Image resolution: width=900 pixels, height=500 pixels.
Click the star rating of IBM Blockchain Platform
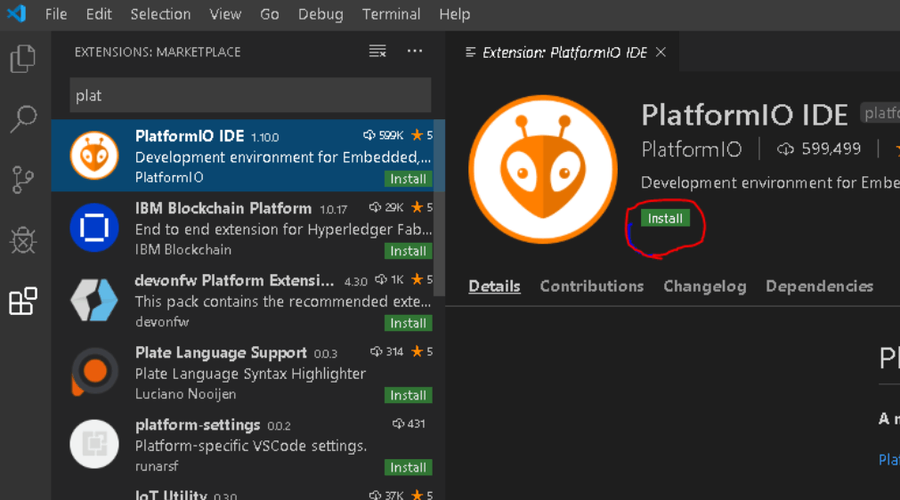(422, 207)
